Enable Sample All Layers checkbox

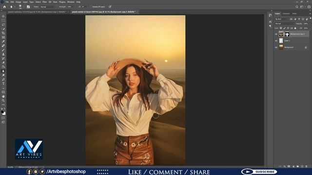(x=91, y=7)
